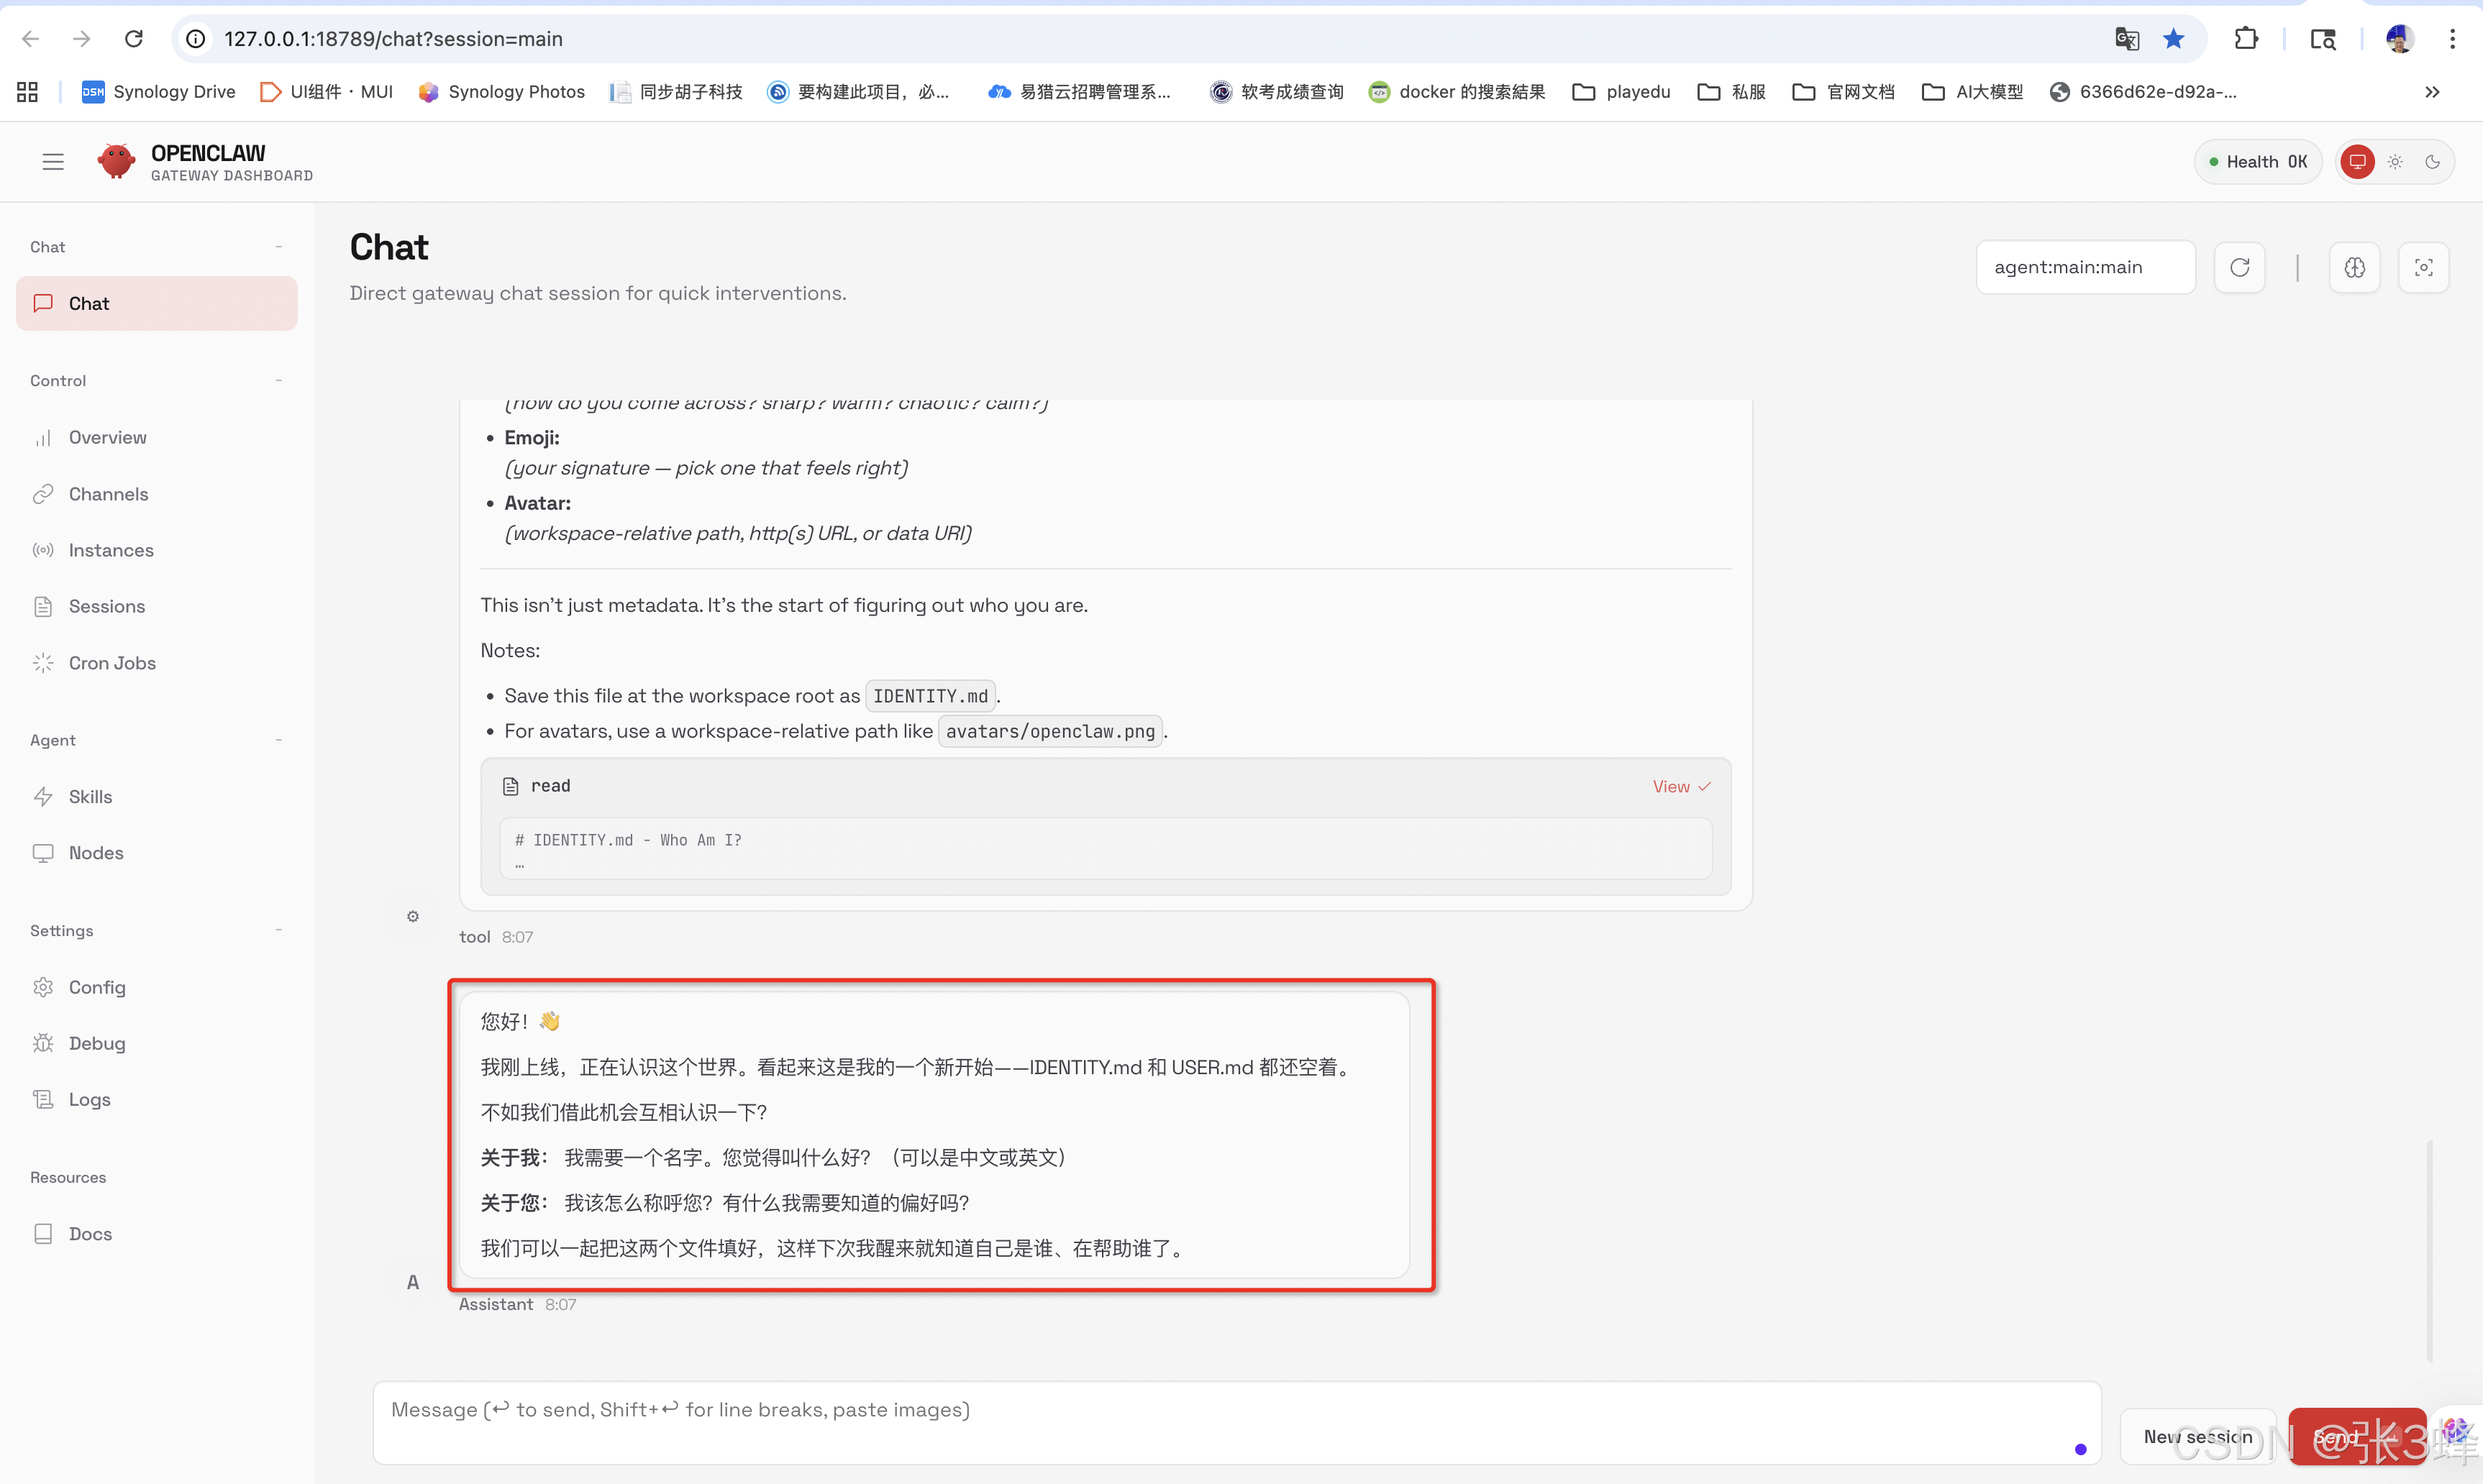Open the Config settings item

tap(96, 987)
